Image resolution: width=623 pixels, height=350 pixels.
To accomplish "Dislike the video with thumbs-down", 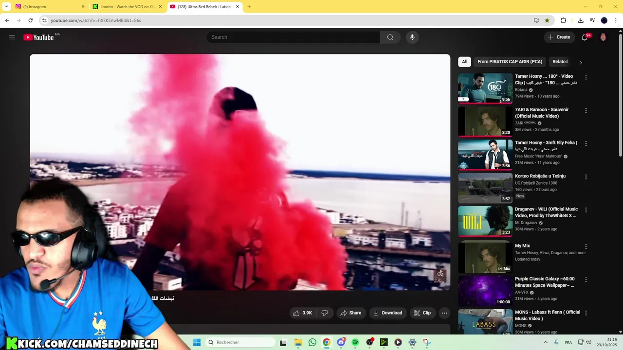I will [x=325, y=313].
